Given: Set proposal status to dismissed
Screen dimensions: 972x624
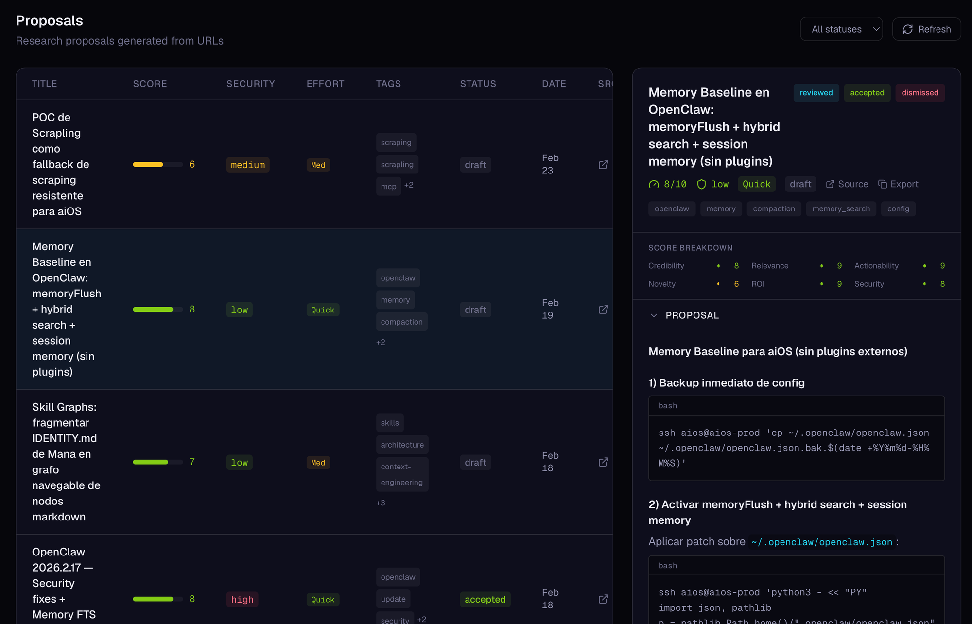Looking at the screenshot, I should point(920,93).
